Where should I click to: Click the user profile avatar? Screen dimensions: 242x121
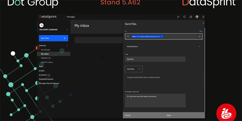point(197,17)
